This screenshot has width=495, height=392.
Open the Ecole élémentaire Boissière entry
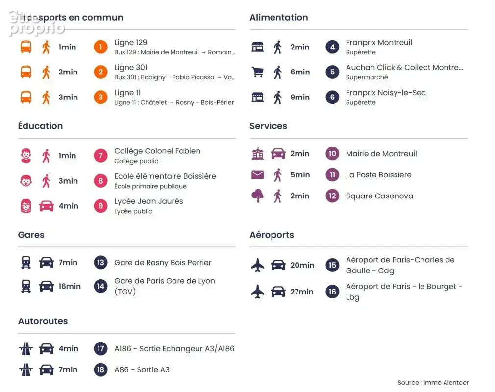tap(165, 181)
